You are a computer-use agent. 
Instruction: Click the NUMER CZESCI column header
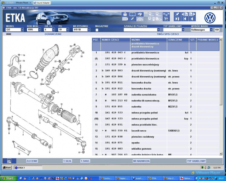pos(116,40)
